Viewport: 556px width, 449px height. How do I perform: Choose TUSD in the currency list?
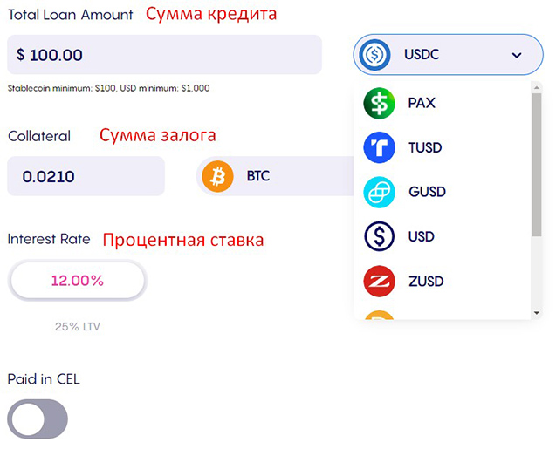426,147
